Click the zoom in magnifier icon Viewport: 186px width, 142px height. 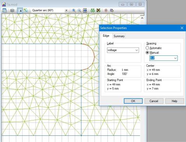pos(74,11)
